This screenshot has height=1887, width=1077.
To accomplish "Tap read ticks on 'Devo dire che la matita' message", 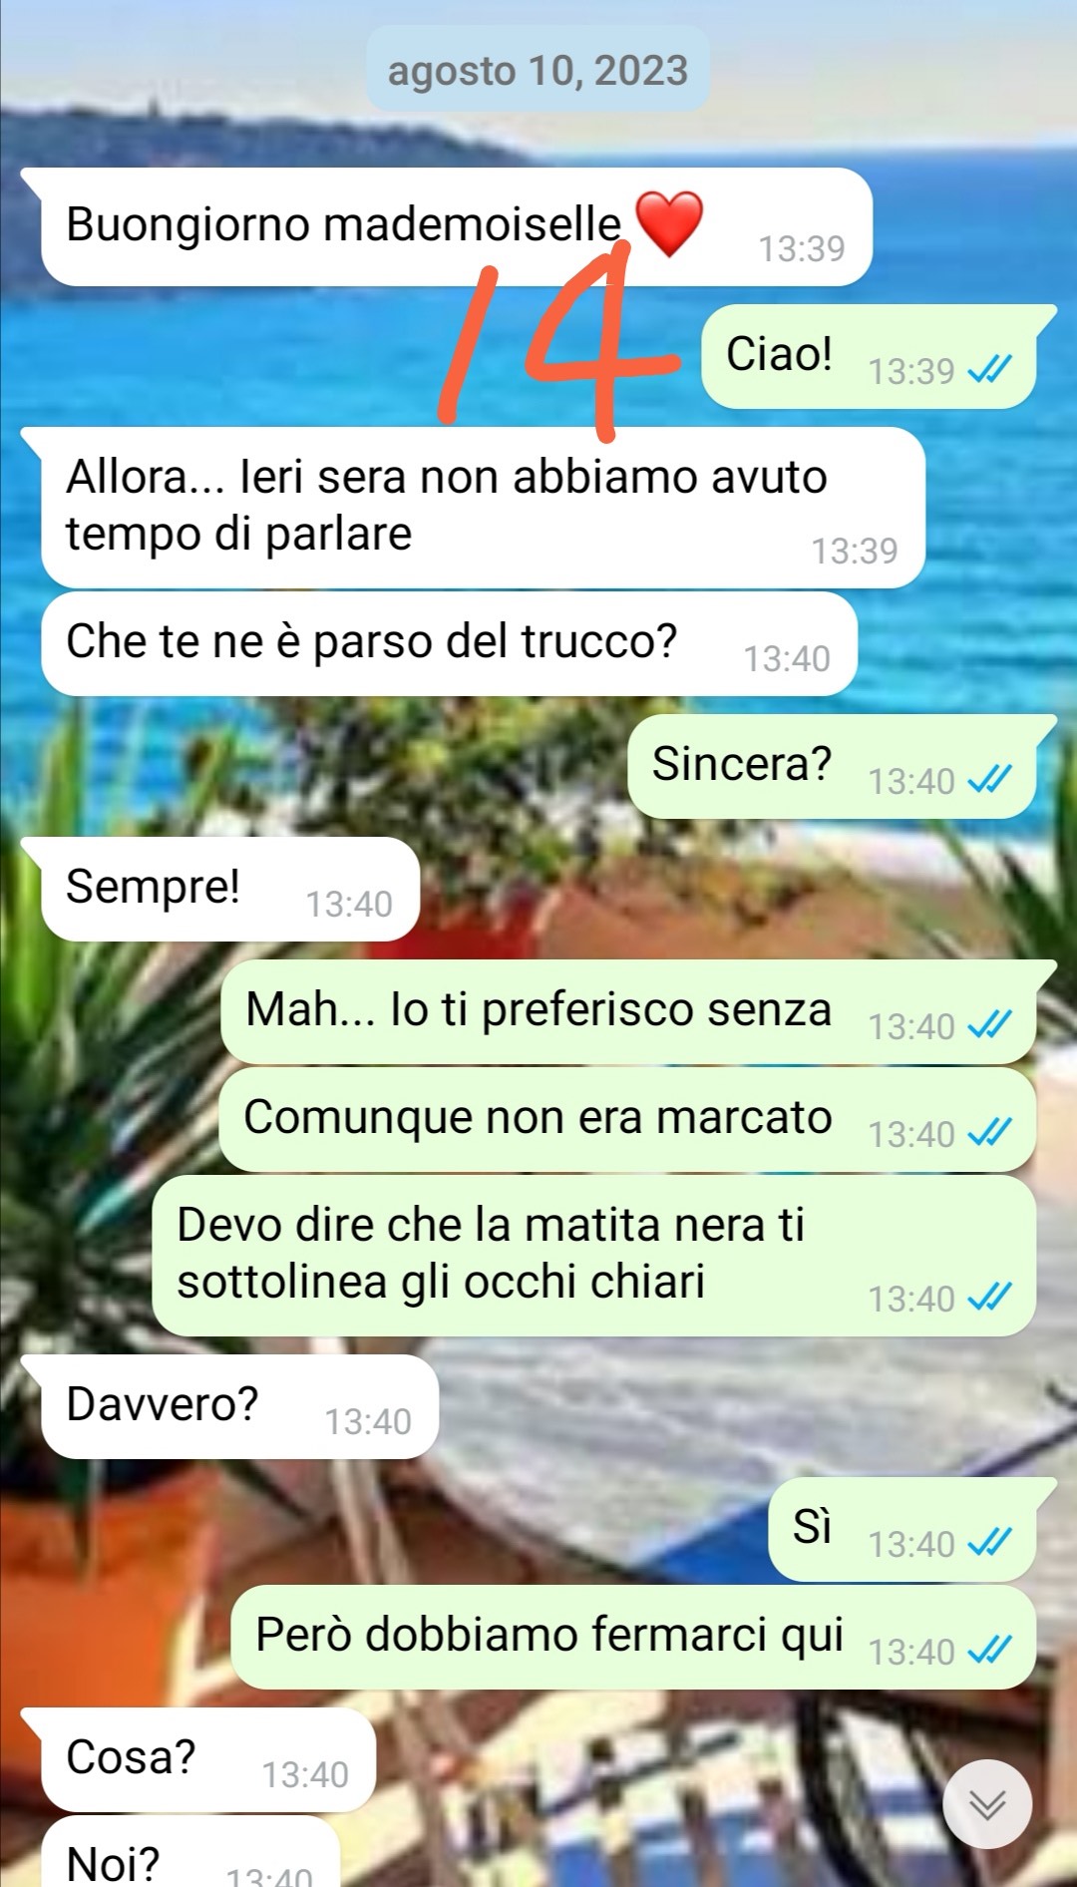I will pyautogui.click(x=990, y=1298).
